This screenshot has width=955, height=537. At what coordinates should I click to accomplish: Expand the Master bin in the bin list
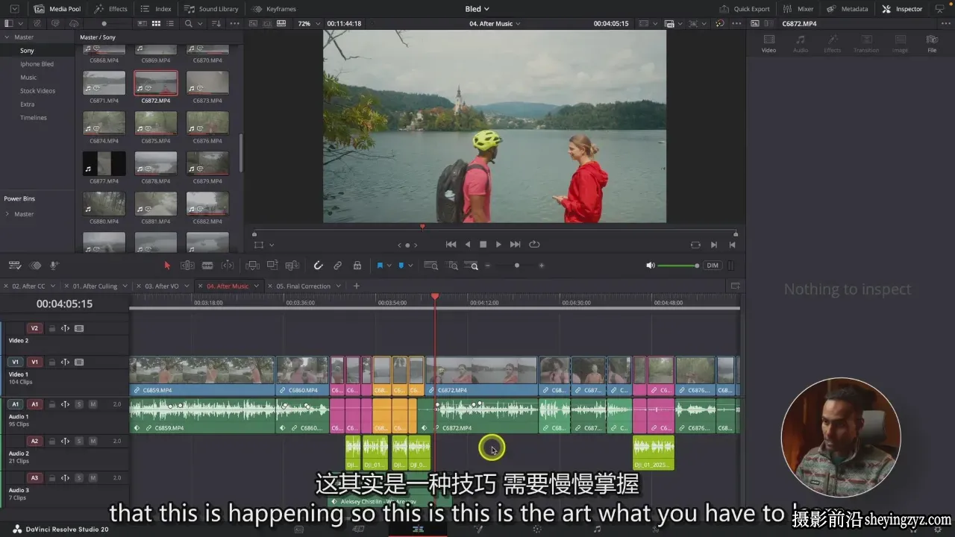coord(7,37)
